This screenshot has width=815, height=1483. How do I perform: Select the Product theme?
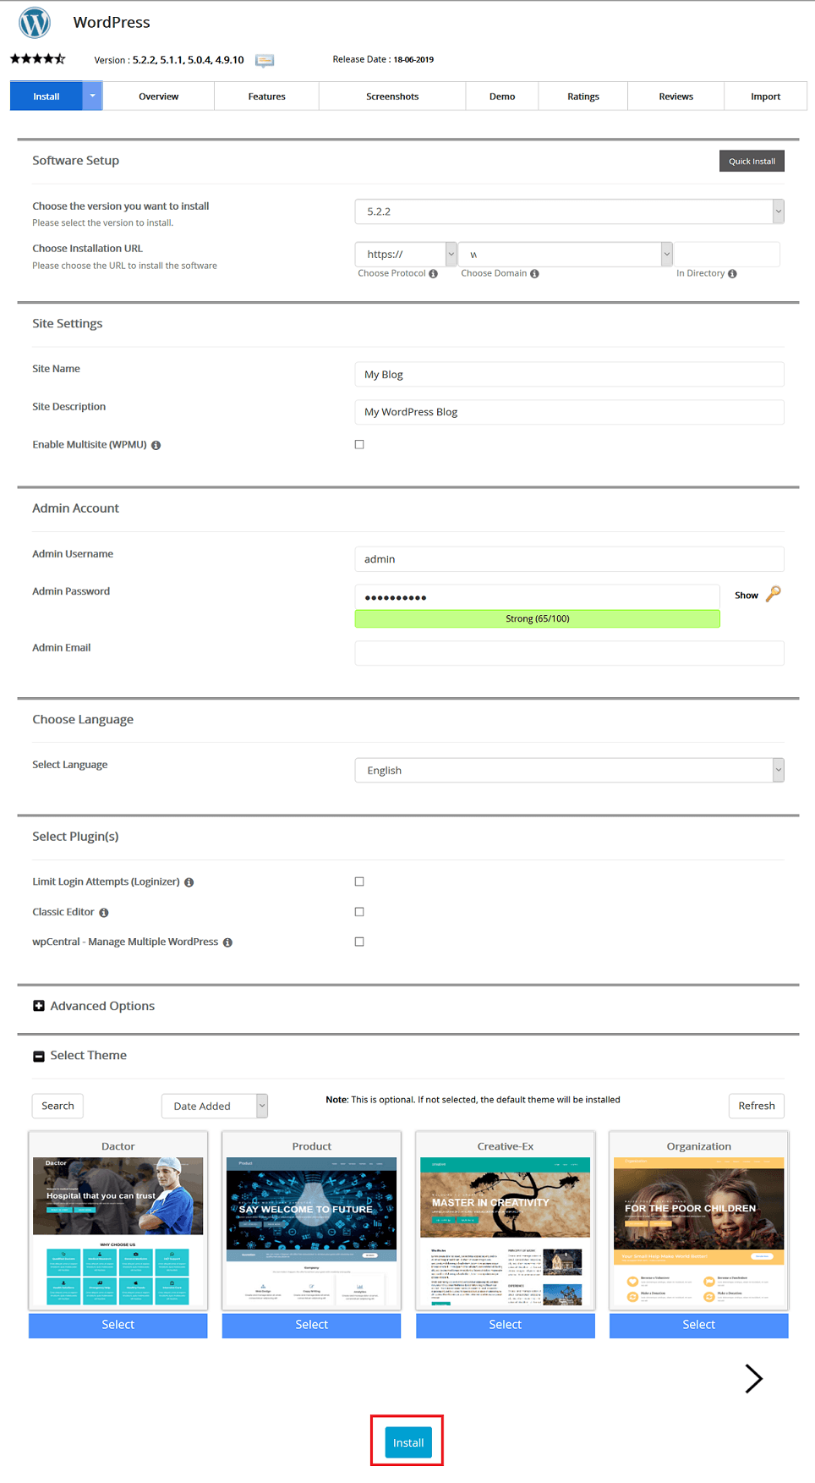click(x=311, y=1325)
